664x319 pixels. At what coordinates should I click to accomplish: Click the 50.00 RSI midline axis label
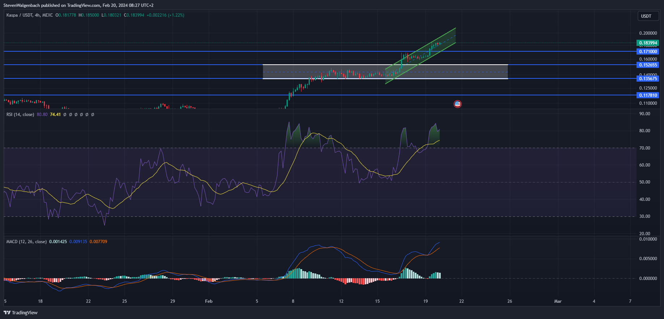pyautogui.click(x=644, y=182)
